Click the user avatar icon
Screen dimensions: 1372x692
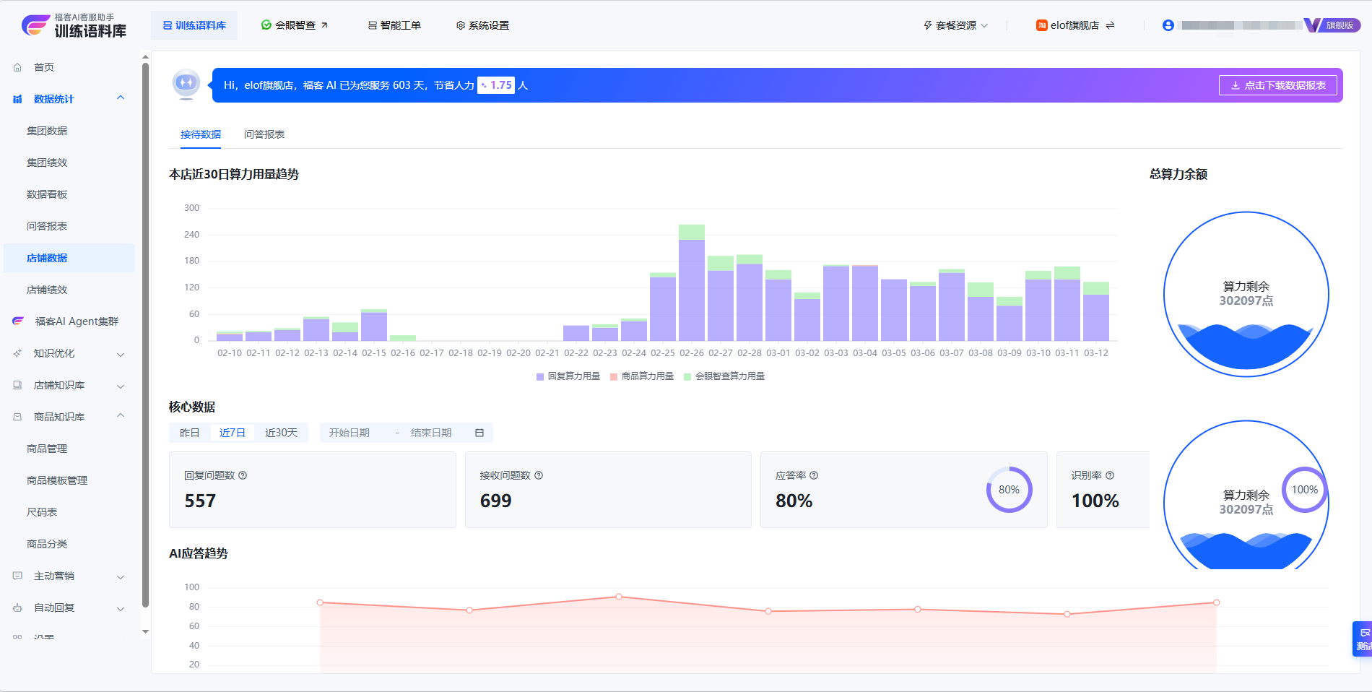tap(1168, 25)
